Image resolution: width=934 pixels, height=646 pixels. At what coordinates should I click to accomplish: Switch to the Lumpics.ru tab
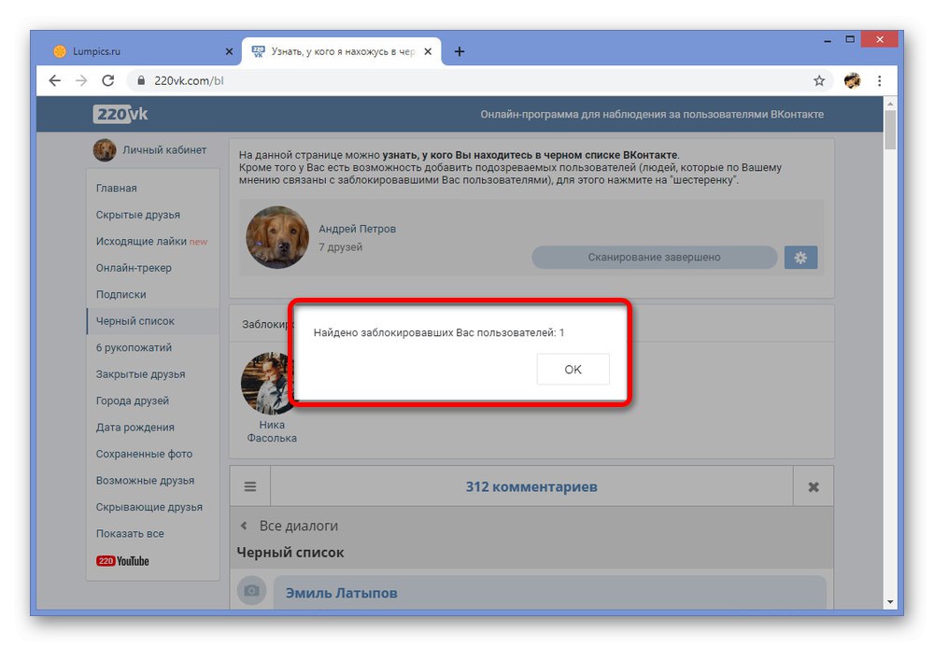click(x=140, y=51)
